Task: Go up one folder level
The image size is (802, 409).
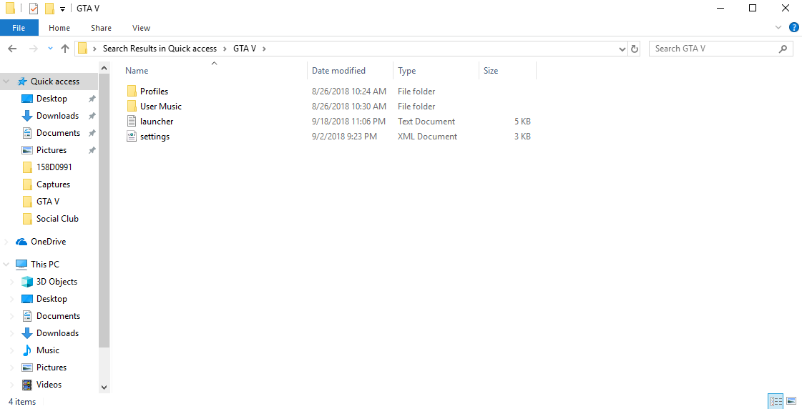Action: pos(65,49)
